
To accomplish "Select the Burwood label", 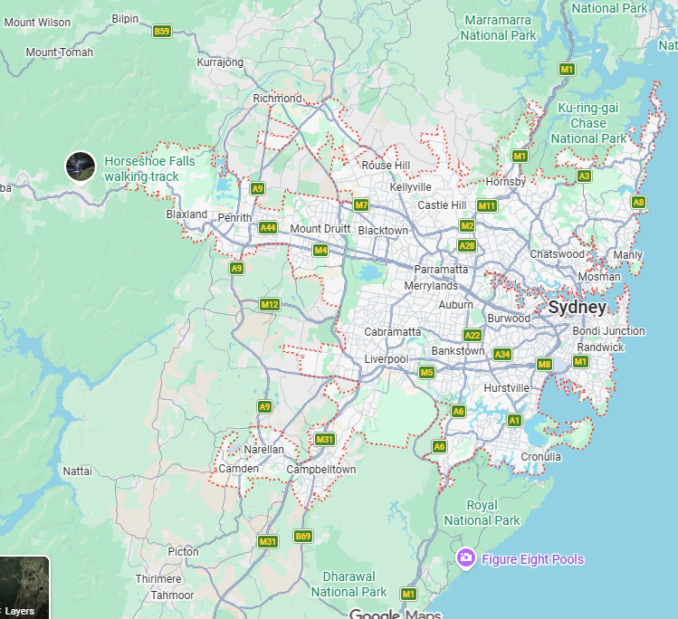I will [509, 319].
